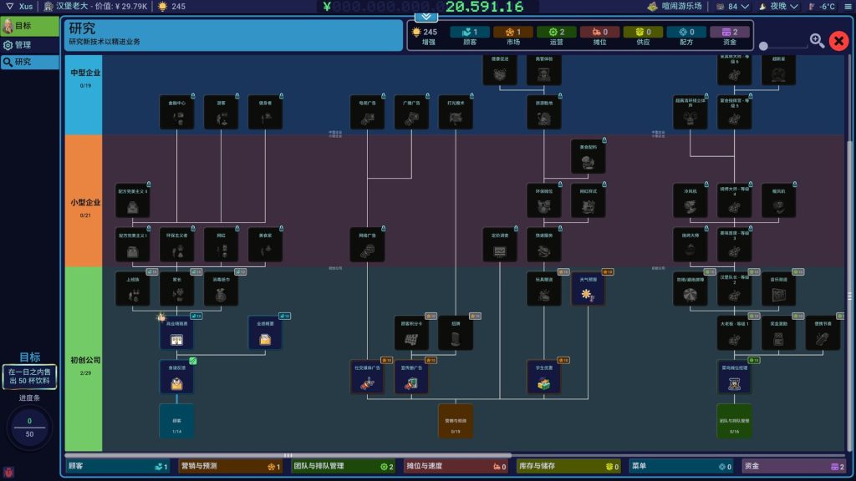Click the 顾客 category block in tree
The image size is (856, 481).
coord(176,421)
